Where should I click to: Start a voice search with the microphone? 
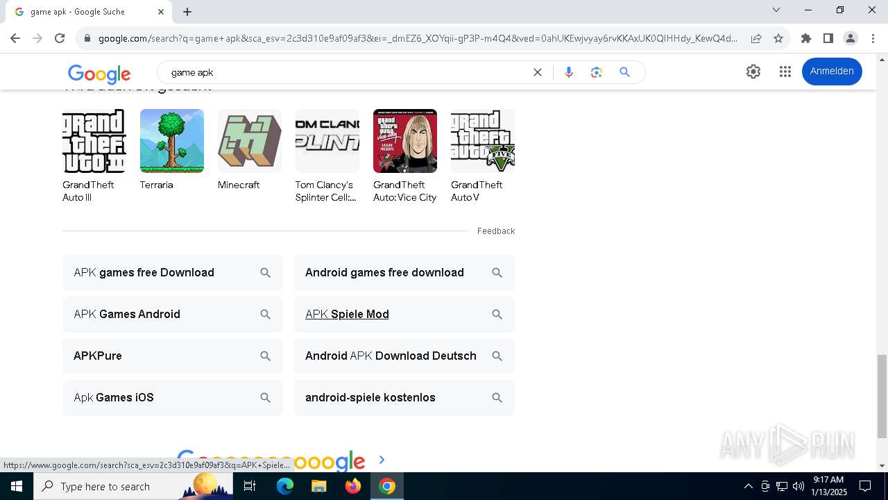click(x=569, y=72)
